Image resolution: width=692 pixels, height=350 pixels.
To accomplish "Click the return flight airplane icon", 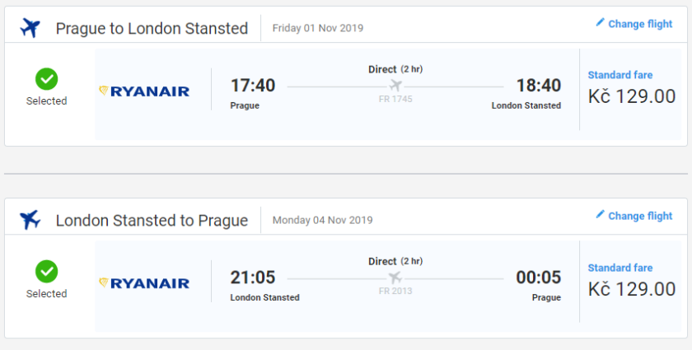I will point(30,220).
